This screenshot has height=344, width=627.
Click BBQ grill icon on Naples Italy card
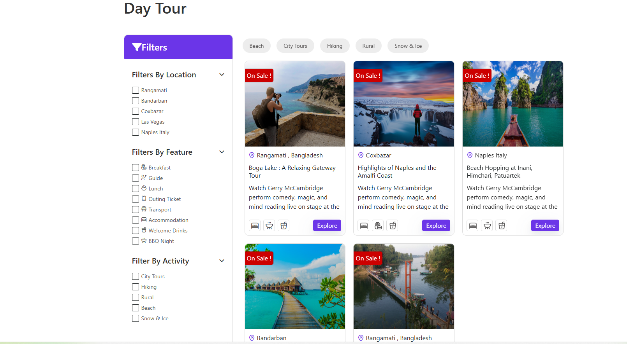click(487, 226)
